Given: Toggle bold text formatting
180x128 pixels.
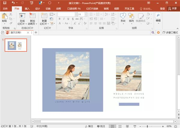Looking at the screenshot, I should [59, 19].
